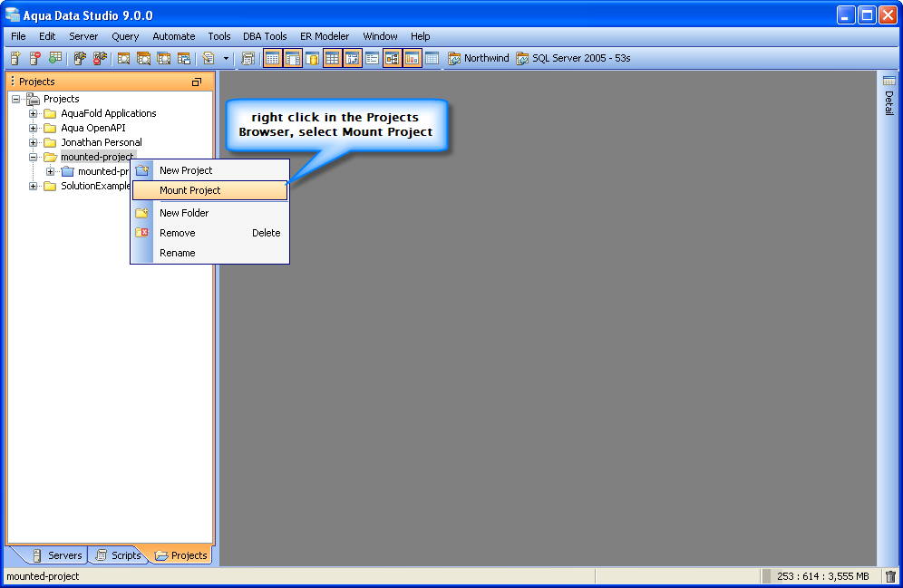Choose New Project in context menu
903x588 pixels.
pyautogui.click(x=210, y=170)
